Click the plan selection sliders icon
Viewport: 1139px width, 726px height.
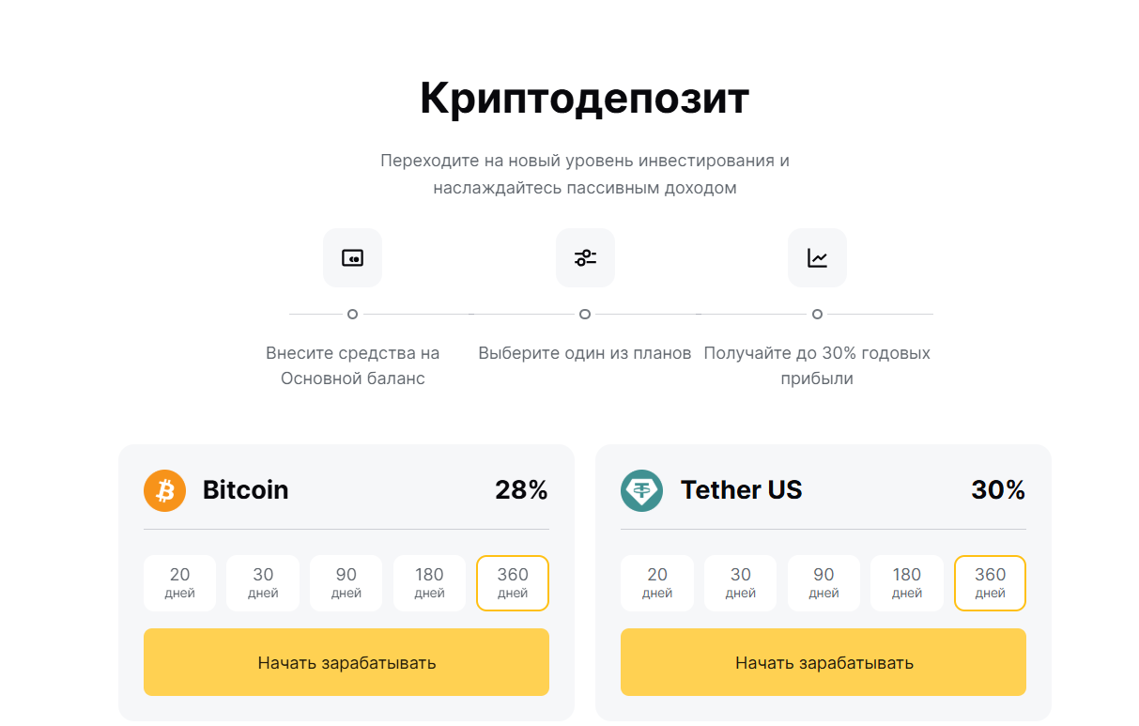click(585, 257)
